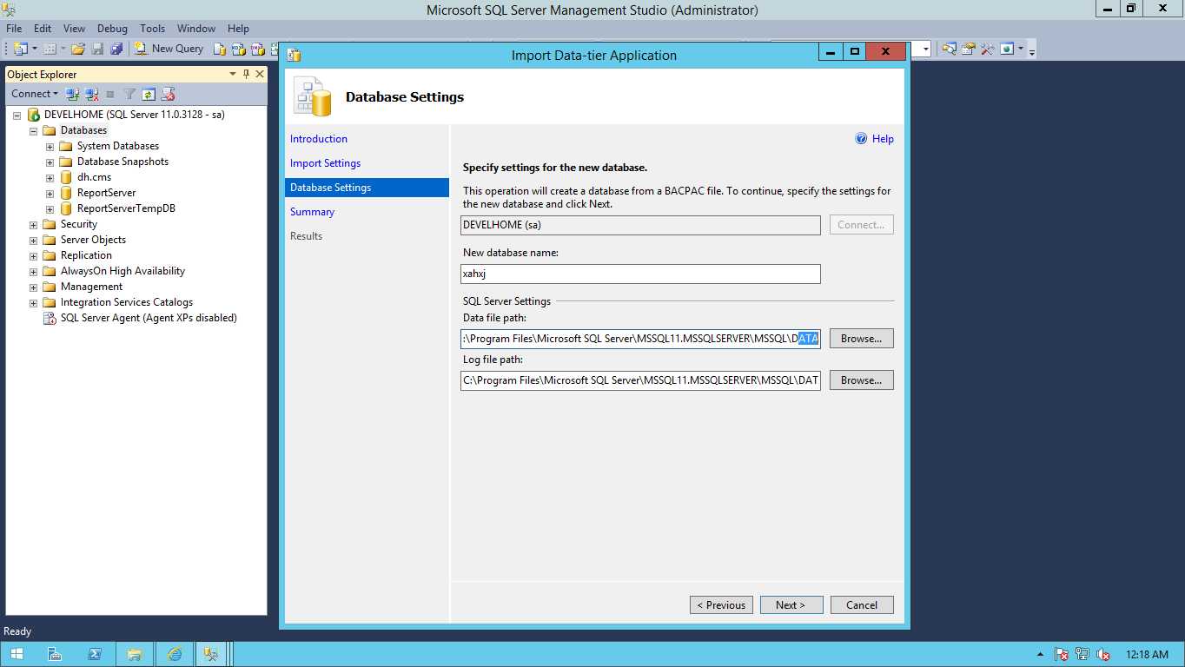This screenshot has height=667, width=1185.
Task: Open the Edit menu
Action: click(x=43, y=29)
